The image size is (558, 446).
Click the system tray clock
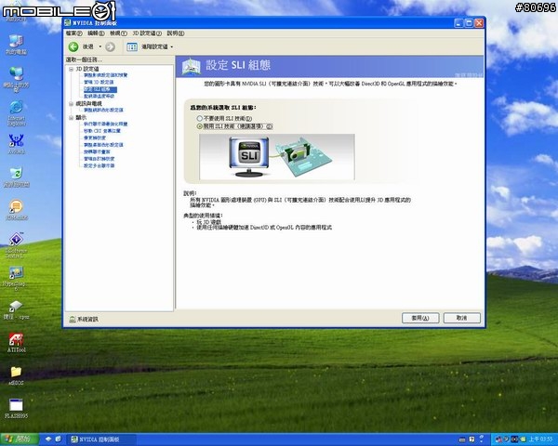click(x=540, y=439)
